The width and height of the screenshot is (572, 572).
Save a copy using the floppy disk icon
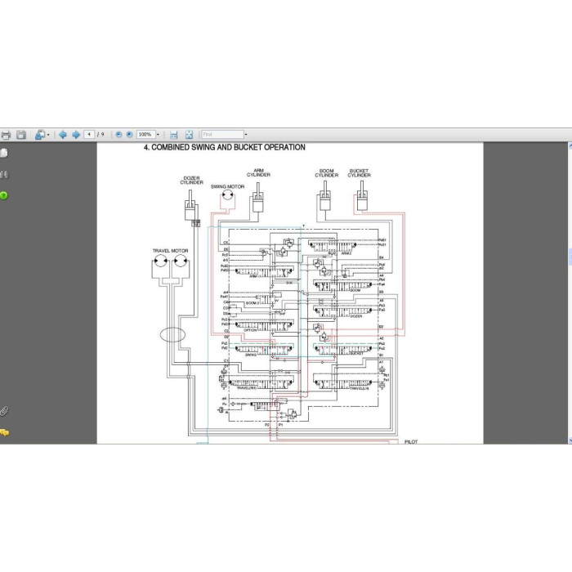(x=21, y=135)
